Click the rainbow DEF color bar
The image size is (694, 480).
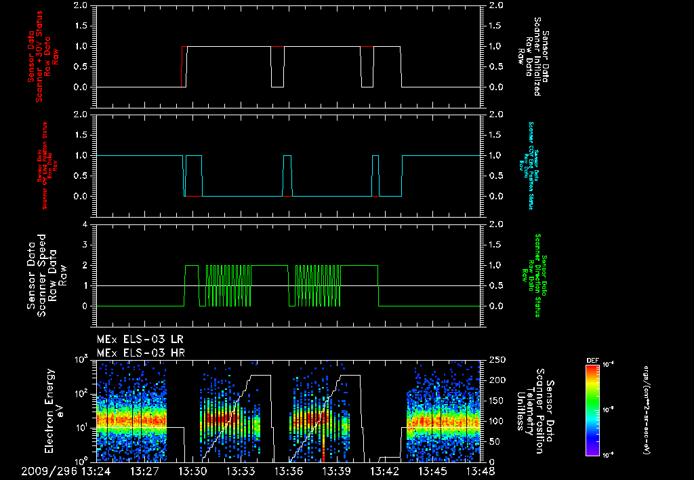click(x=592, y=410)
